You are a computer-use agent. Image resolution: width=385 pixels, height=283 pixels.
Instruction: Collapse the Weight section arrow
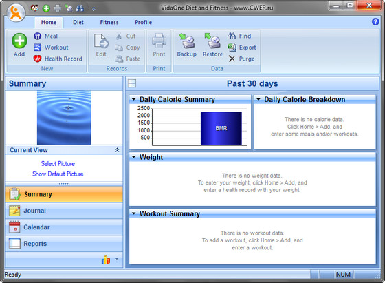(134, 157)
